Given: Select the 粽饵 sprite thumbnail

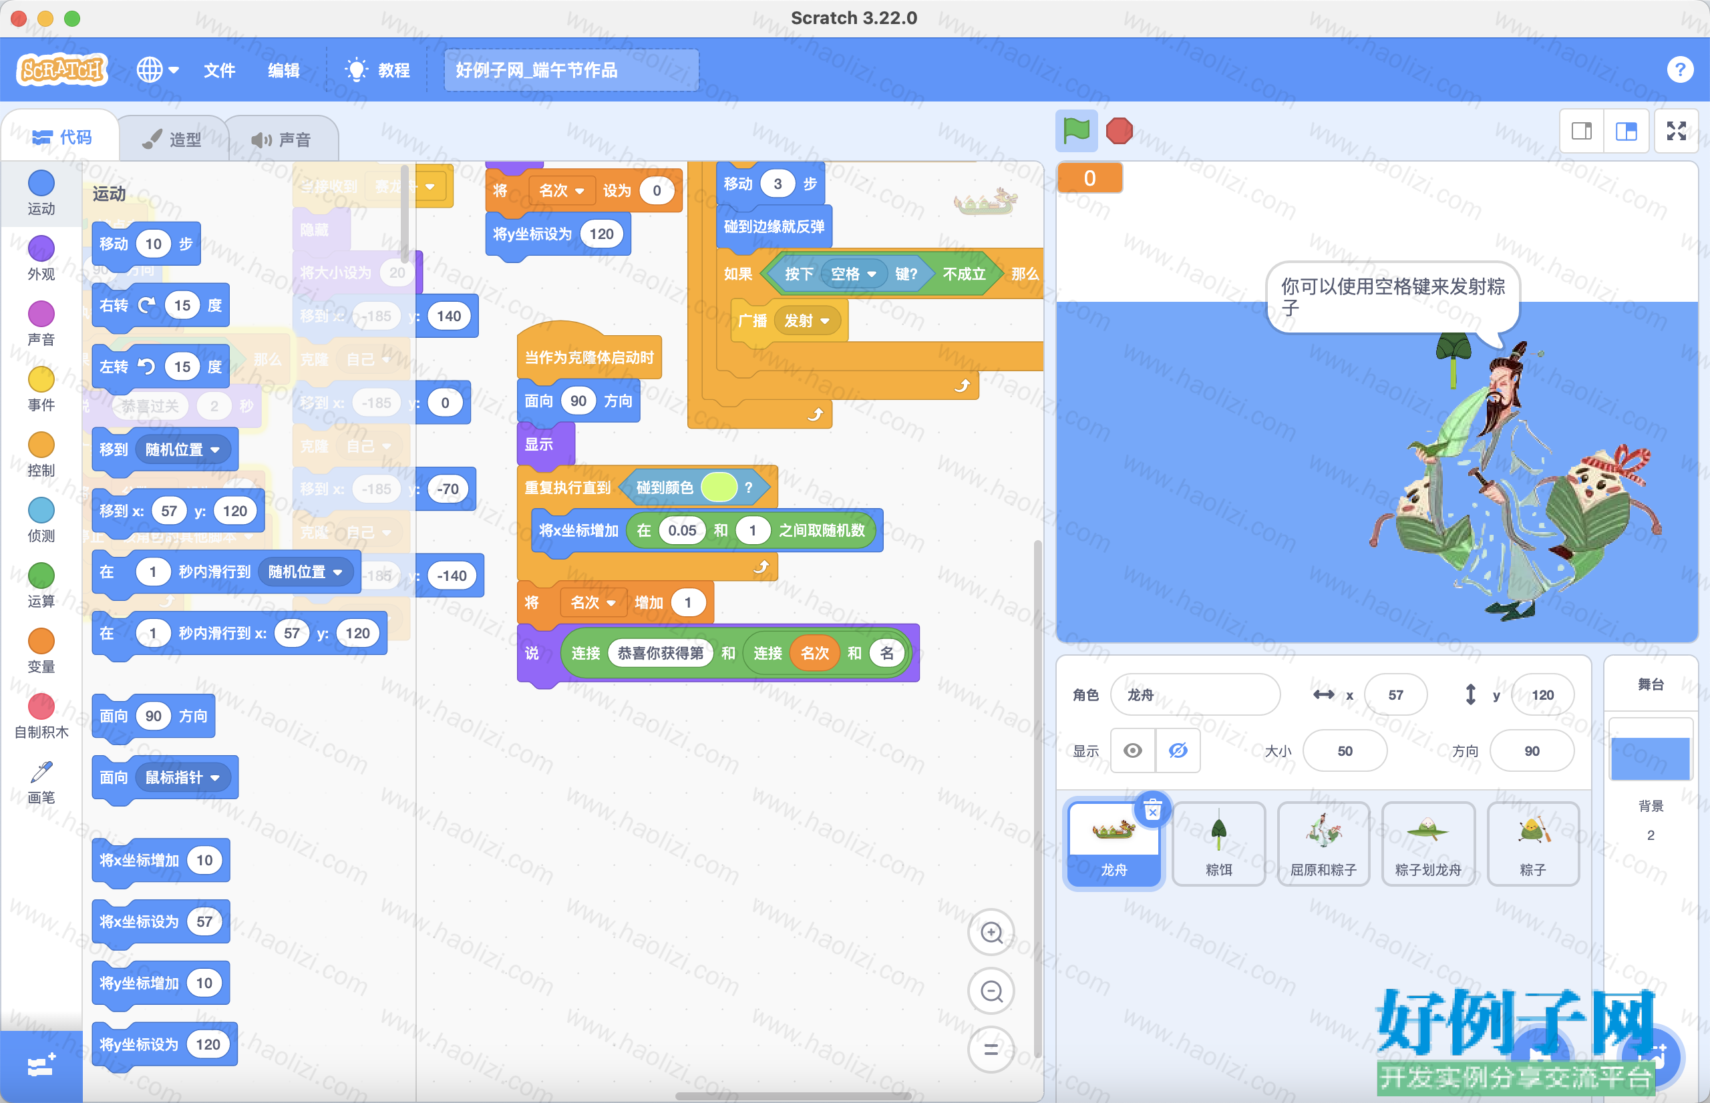Looking at the screenshot, I should click(1218, 843).
